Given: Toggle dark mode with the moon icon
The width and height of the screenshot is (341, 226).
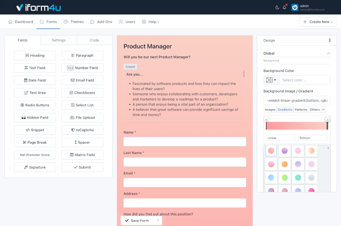Looking at the screenshot, I should 277,7.
